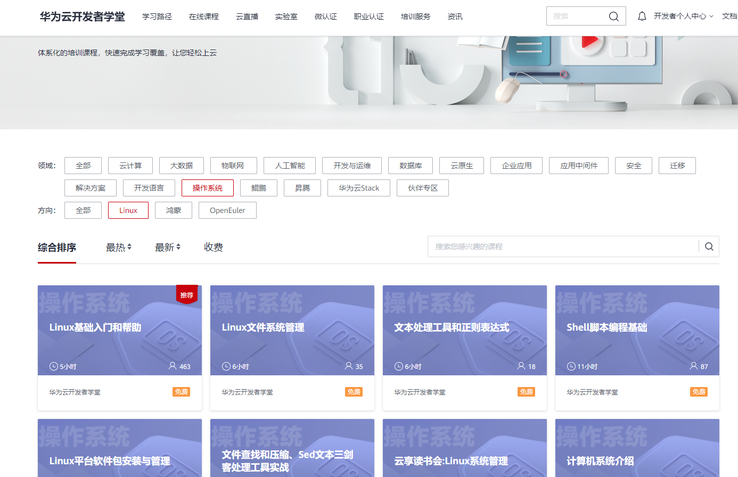Image resolution: width=738 pixels, height=477 pixels.
Task: Click the learner count icon on Shell脚本编程基础 card
Action: pos(694,366)
